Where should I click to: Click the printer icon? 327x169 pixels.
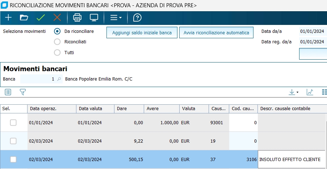point(77,17)
